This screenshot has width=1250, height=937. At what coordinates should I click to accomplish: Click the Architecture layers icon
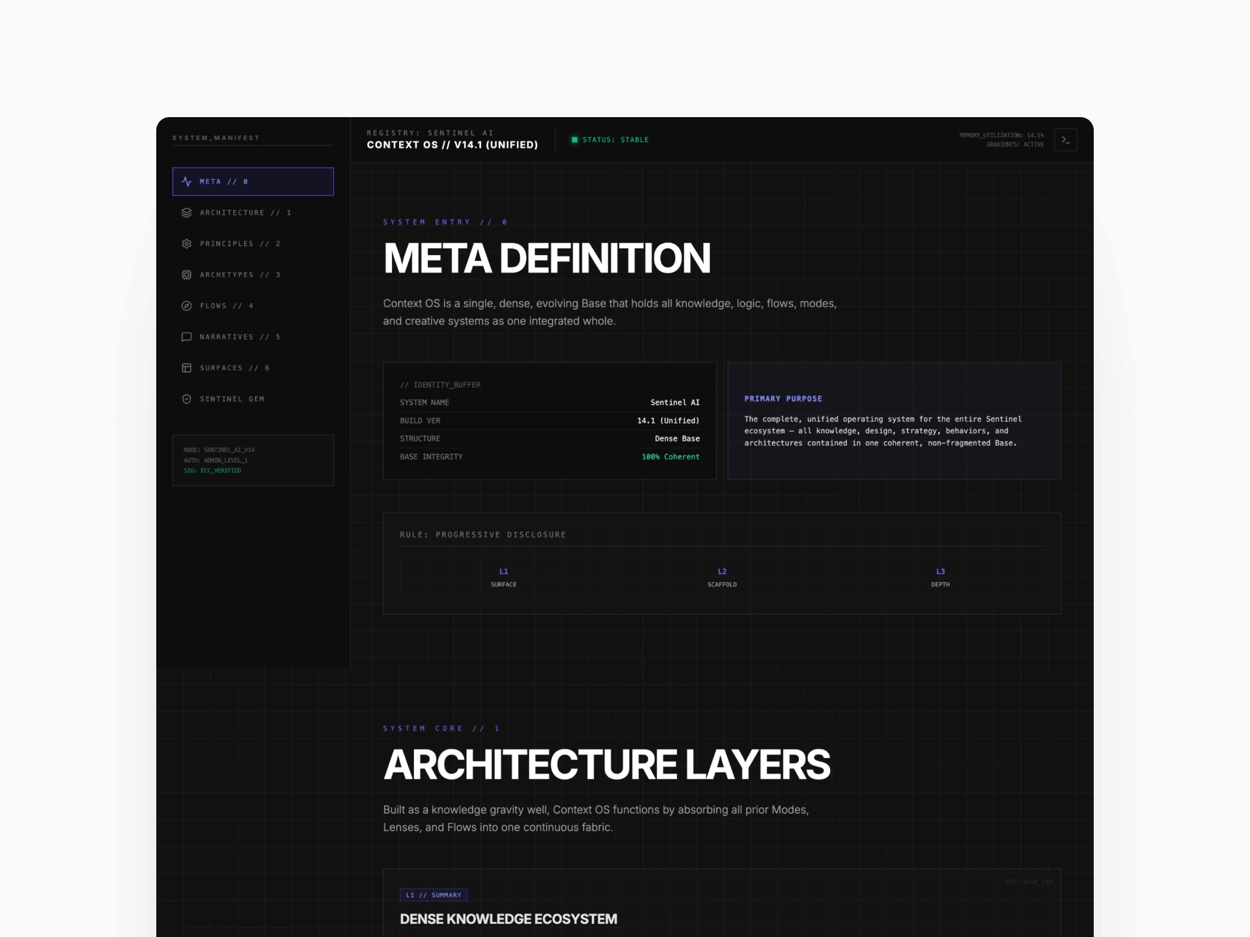click(187, 213)
